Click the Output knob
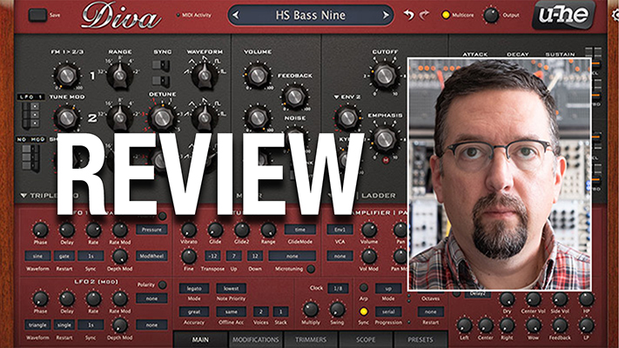The height and width of the screenshot is (348, 619). 492,15
